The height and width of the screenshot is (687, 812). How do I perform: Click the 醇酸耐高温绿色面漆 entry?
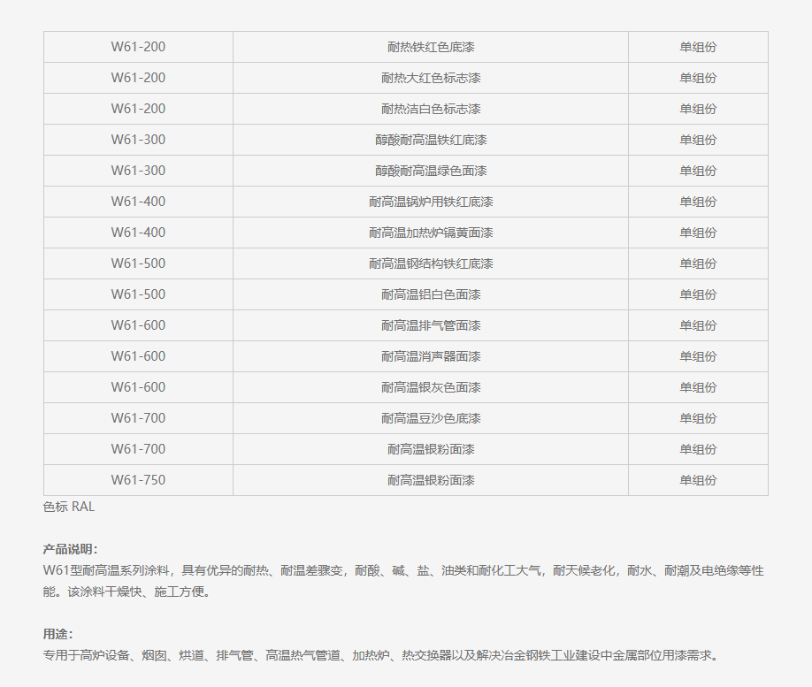click(x=429, y=170)
